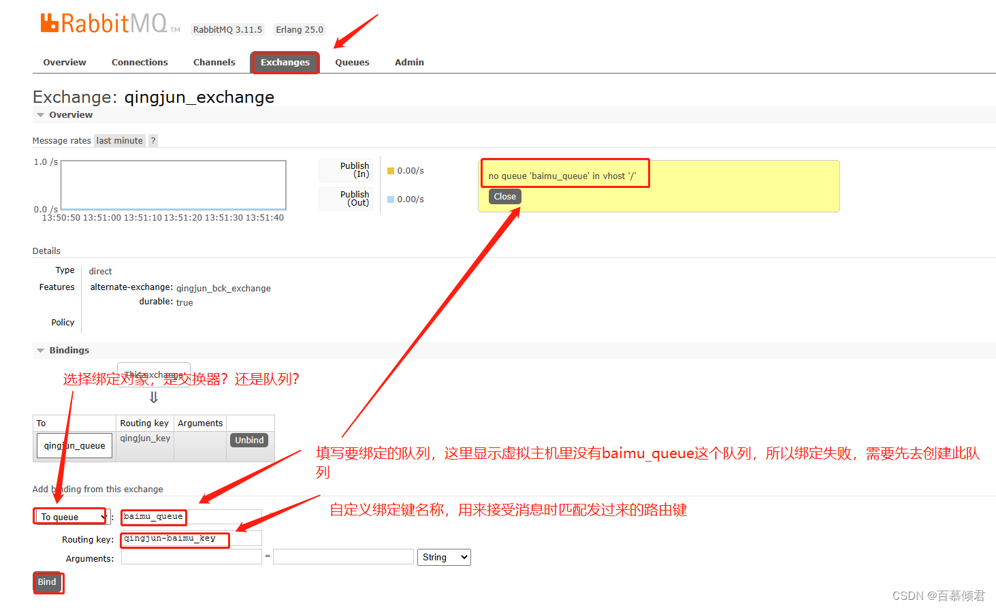Select the 'direct' type value
The width and height of the screenshot is (996, 608).
tap(100, 271)
